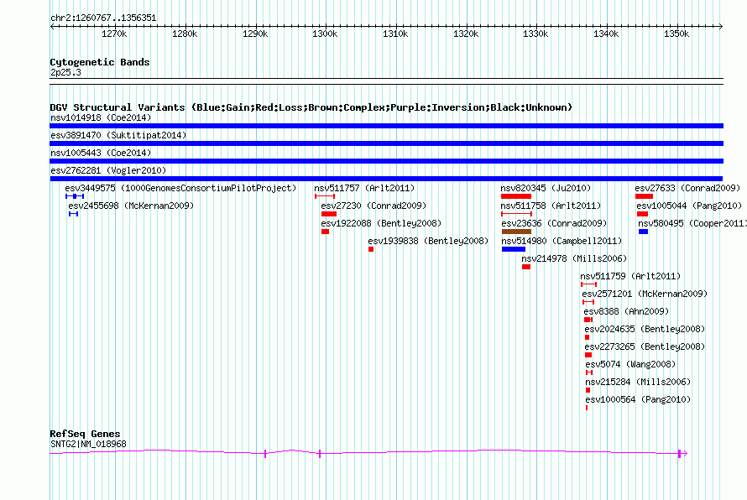The width and height of the screenshot is (747, 500).
Task: Select the nsv215284 (Mills2006) label
Action: pos(638,382)
